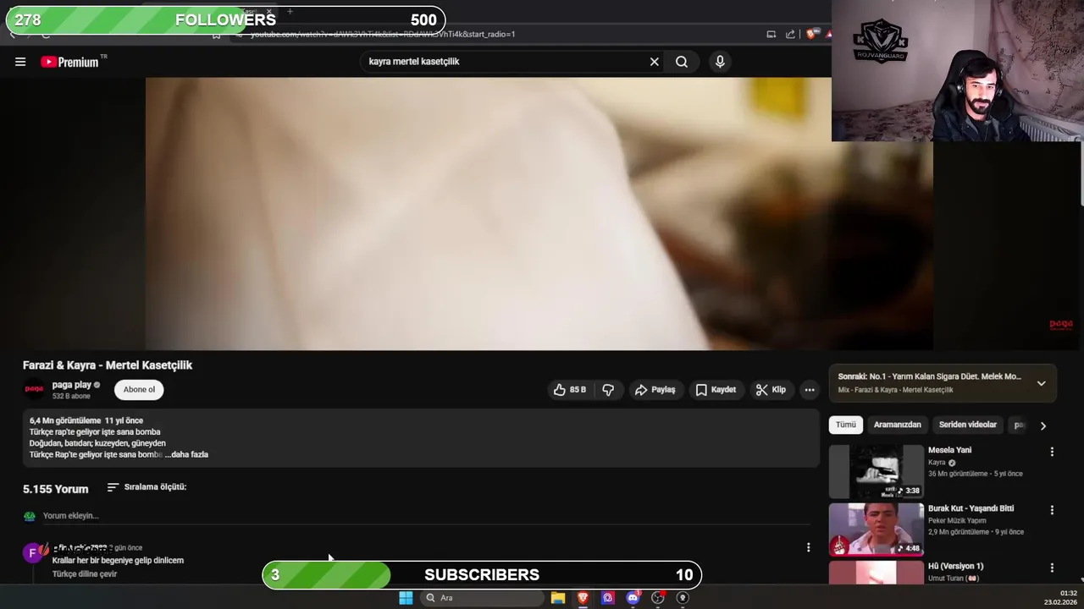
Task: Open the last taskbar app icon
Action: pos(683,598)
